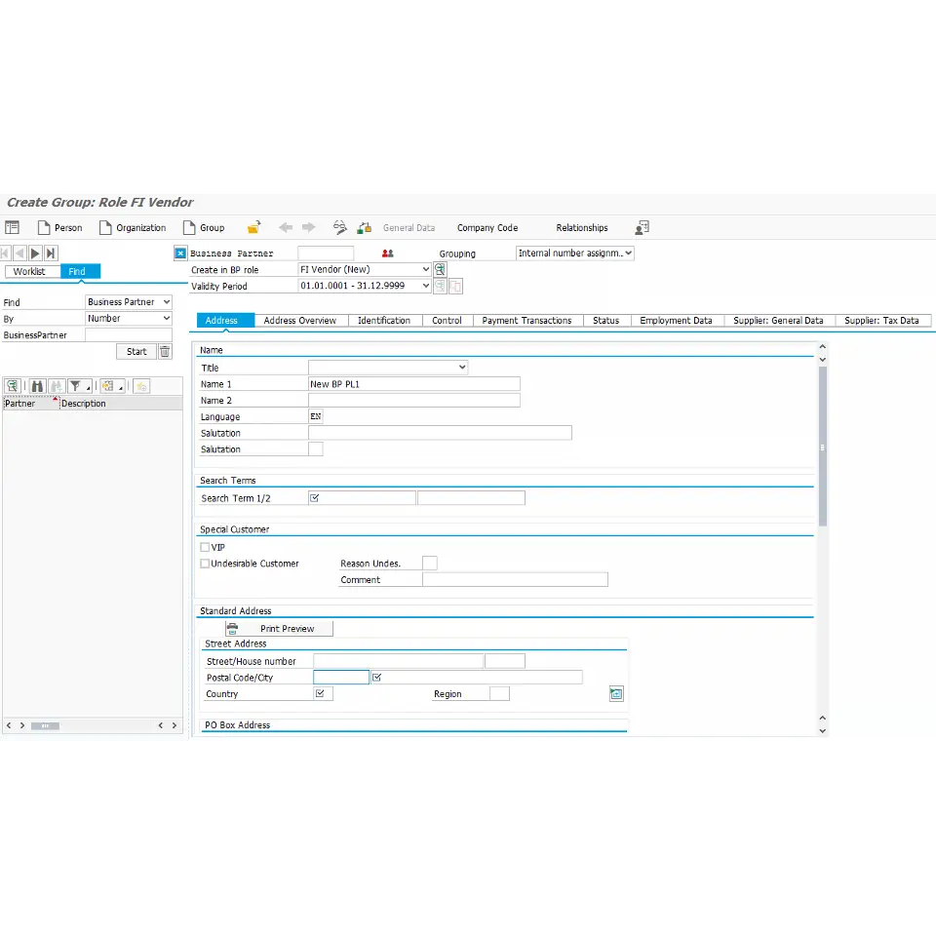Go to next entry in locator
Image resolution: width=936 pixels, height=936 pixels.
click(35, 253)
